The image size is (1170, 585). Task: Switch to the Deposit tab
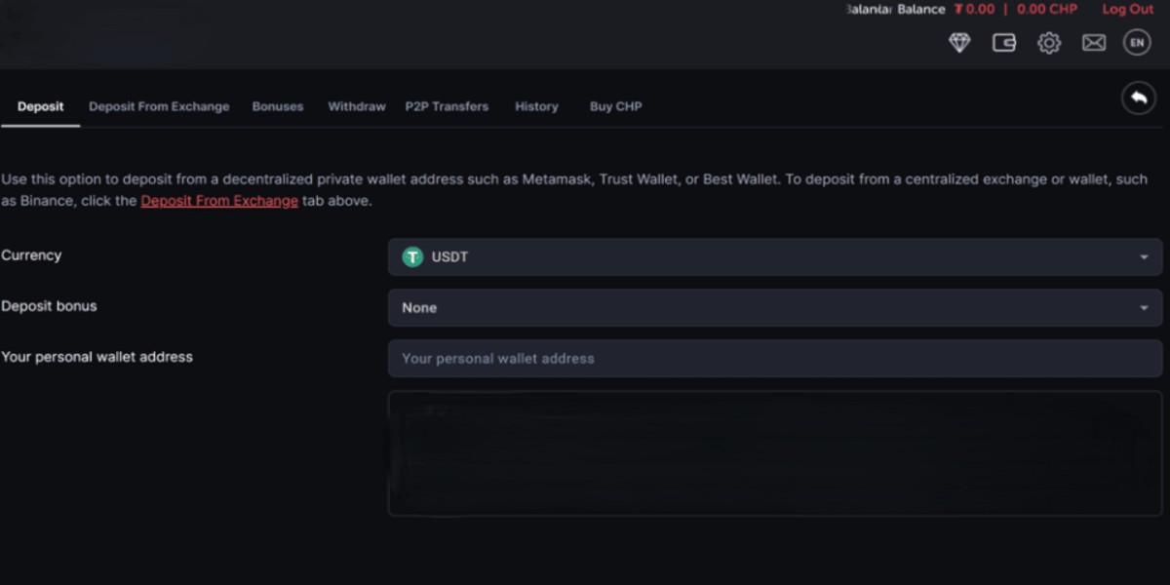click(x=40, y=106)
